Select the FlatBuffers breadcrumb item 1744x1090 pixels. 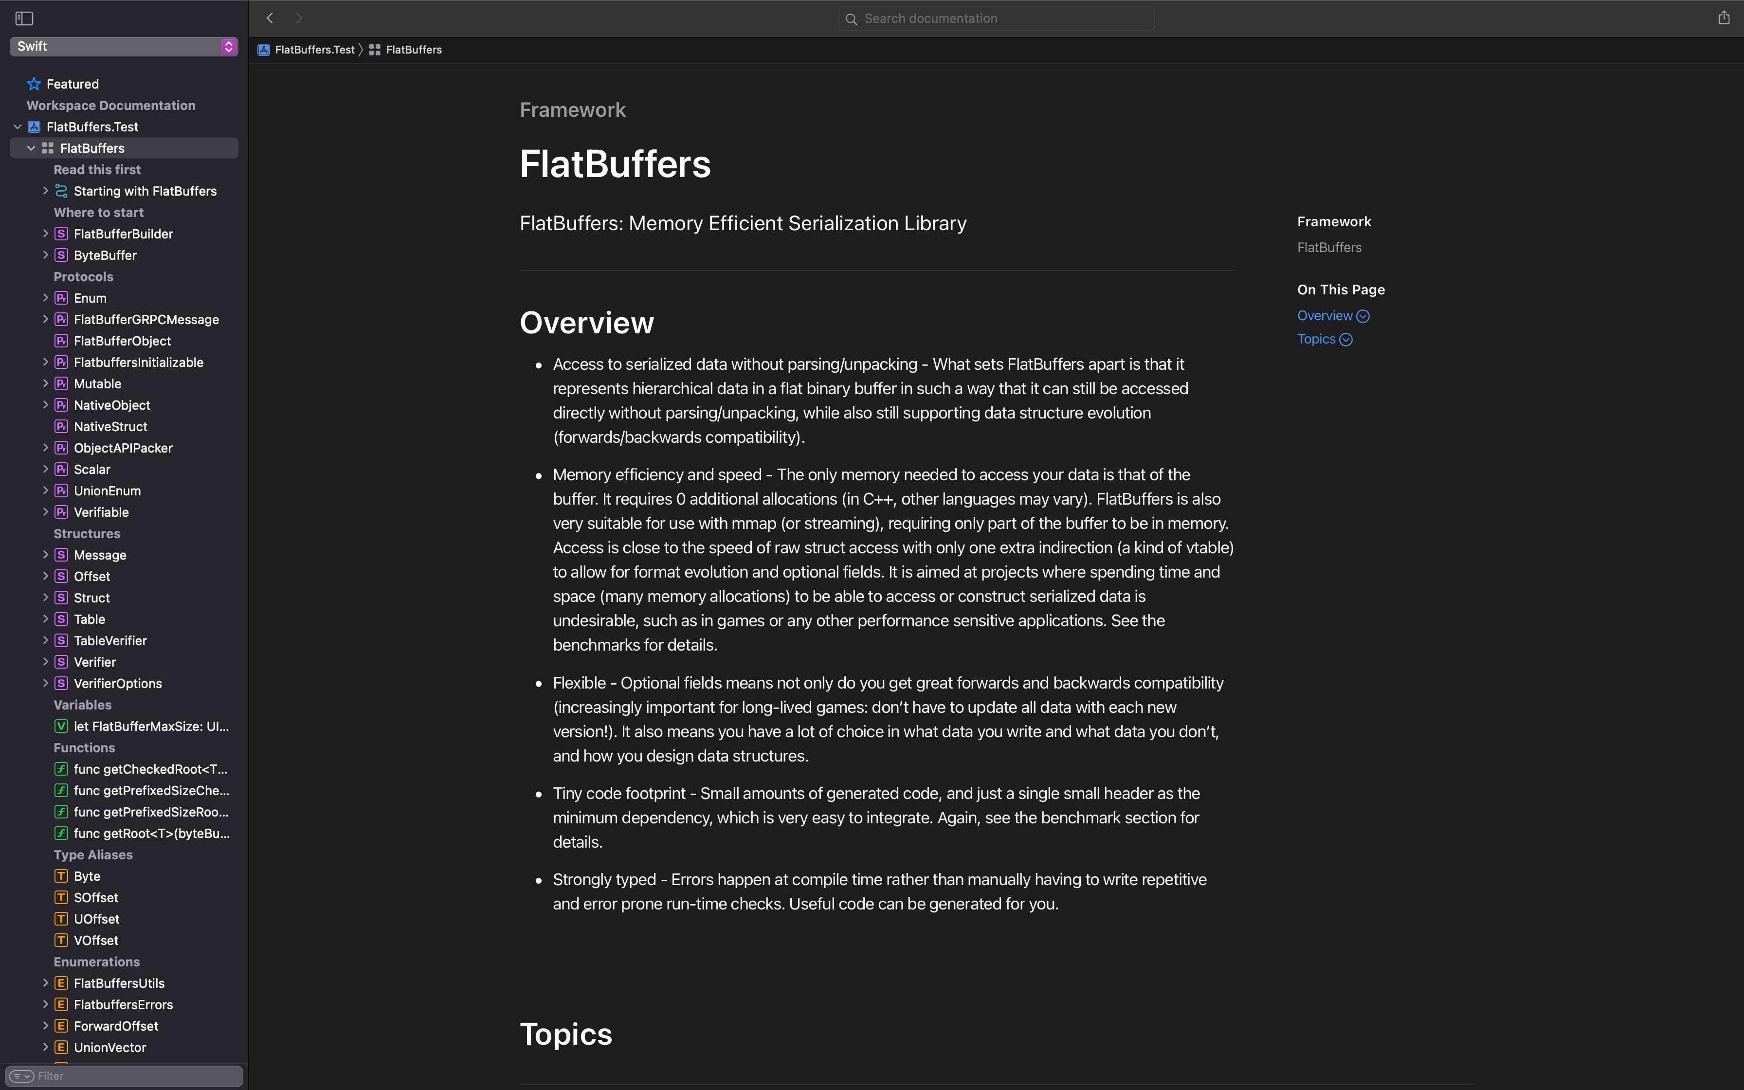(x=414, y=49)
